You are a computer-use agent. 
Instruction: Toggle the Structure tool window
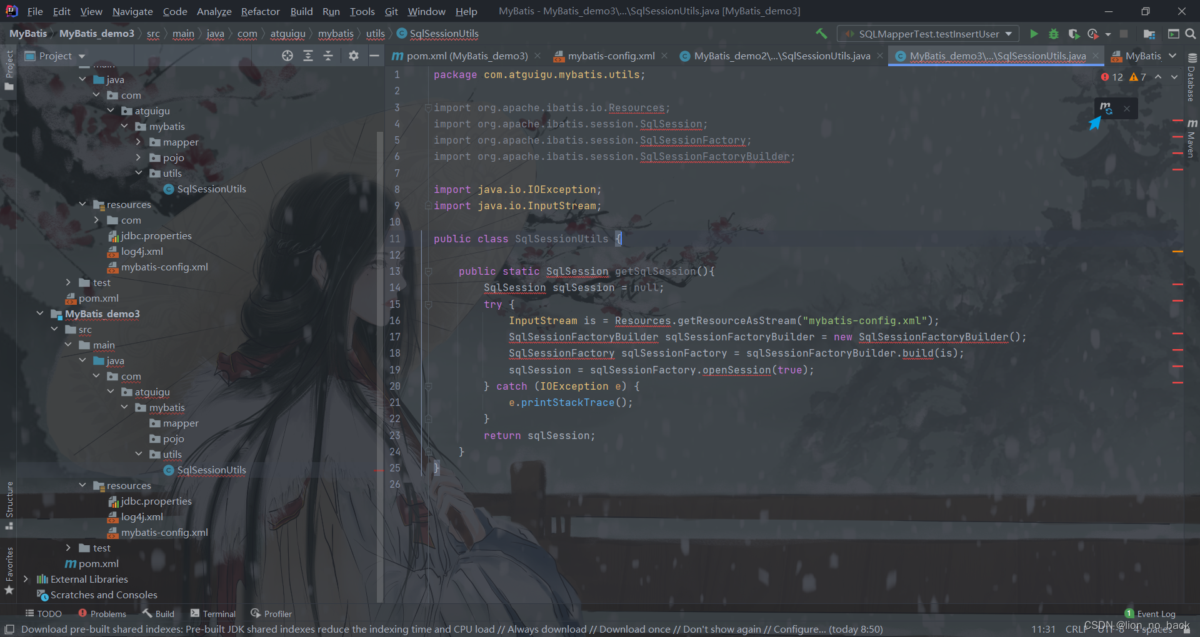coord(9,506)
